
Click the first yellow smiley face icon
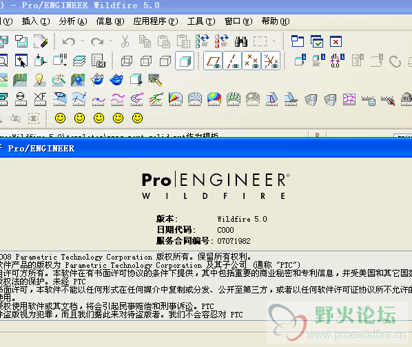[x=60, y=118]
